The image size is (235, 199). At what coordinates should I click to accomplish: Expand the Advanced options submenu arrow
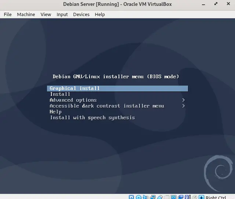(x=184, y=100)
